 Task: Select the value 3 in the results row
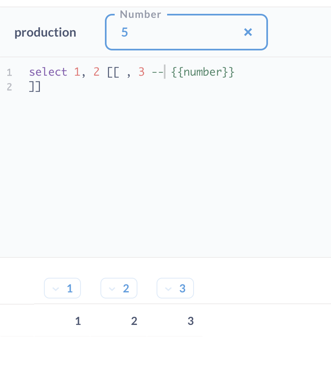coord(190,321)
